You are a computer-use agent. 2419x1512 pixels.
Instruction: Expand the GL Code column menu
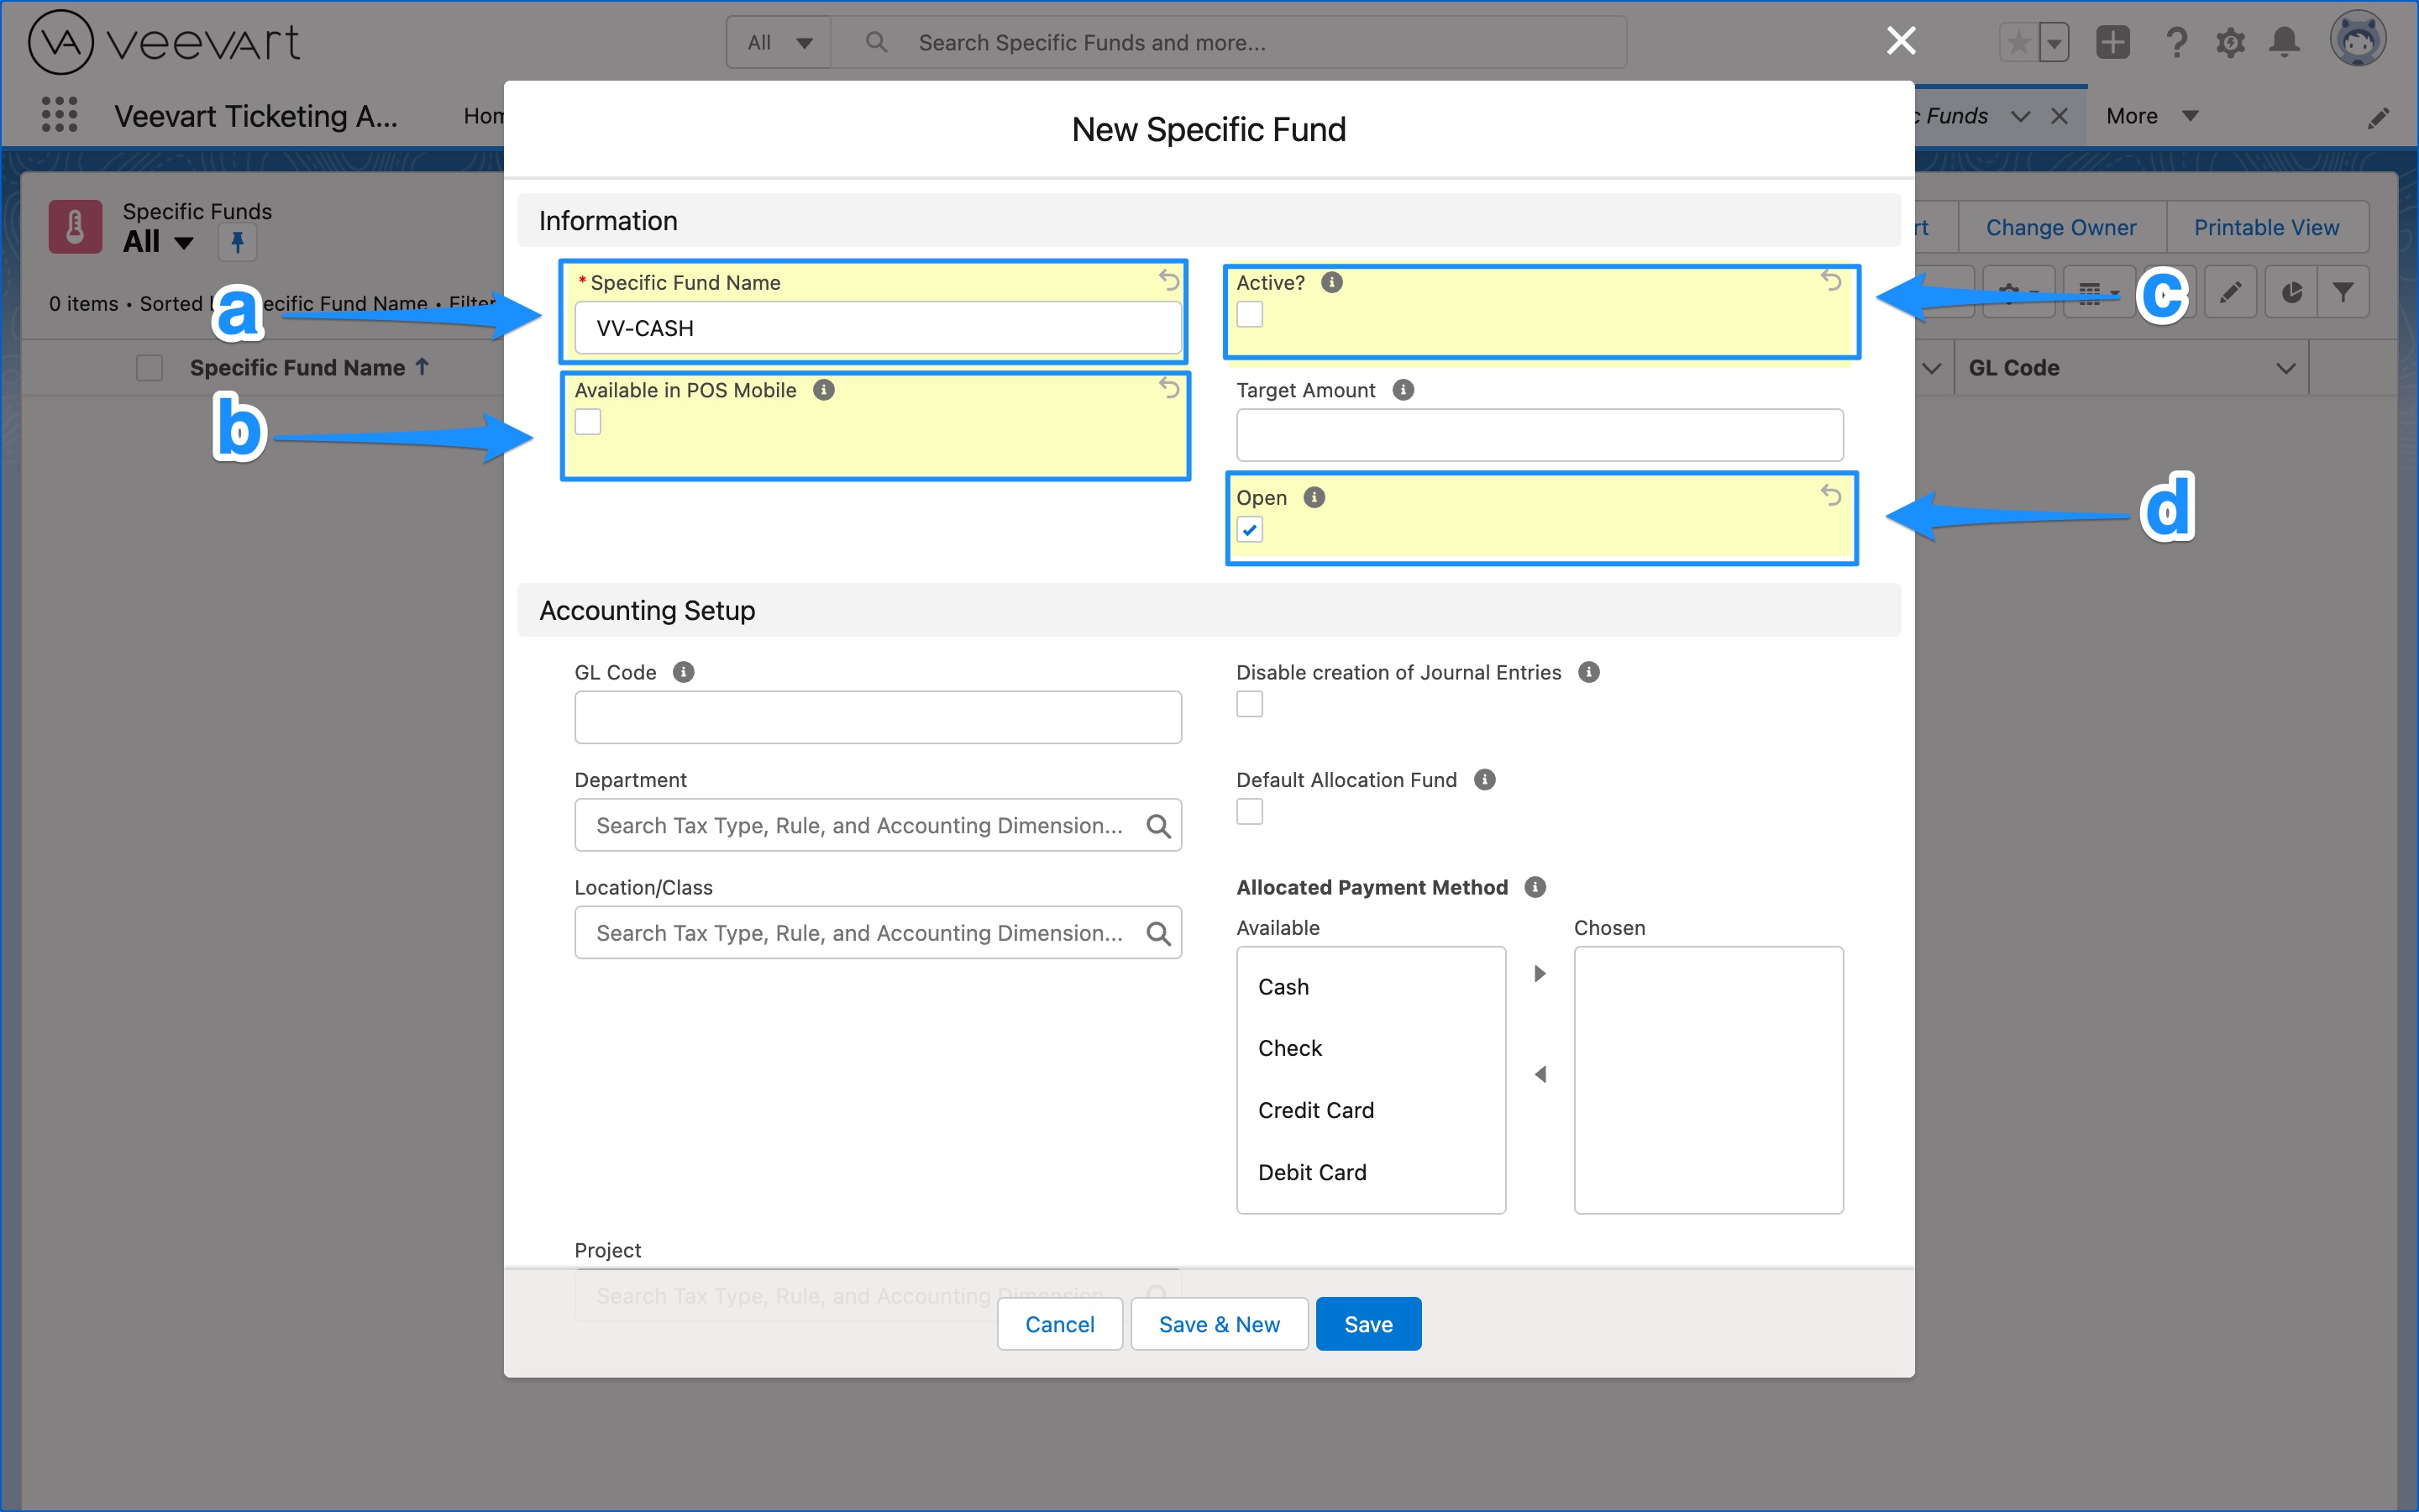click(x=2285, y=368)
